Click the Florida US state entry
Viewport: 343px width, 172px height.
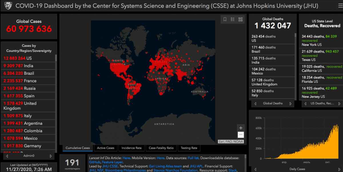[x=321, y=79]
